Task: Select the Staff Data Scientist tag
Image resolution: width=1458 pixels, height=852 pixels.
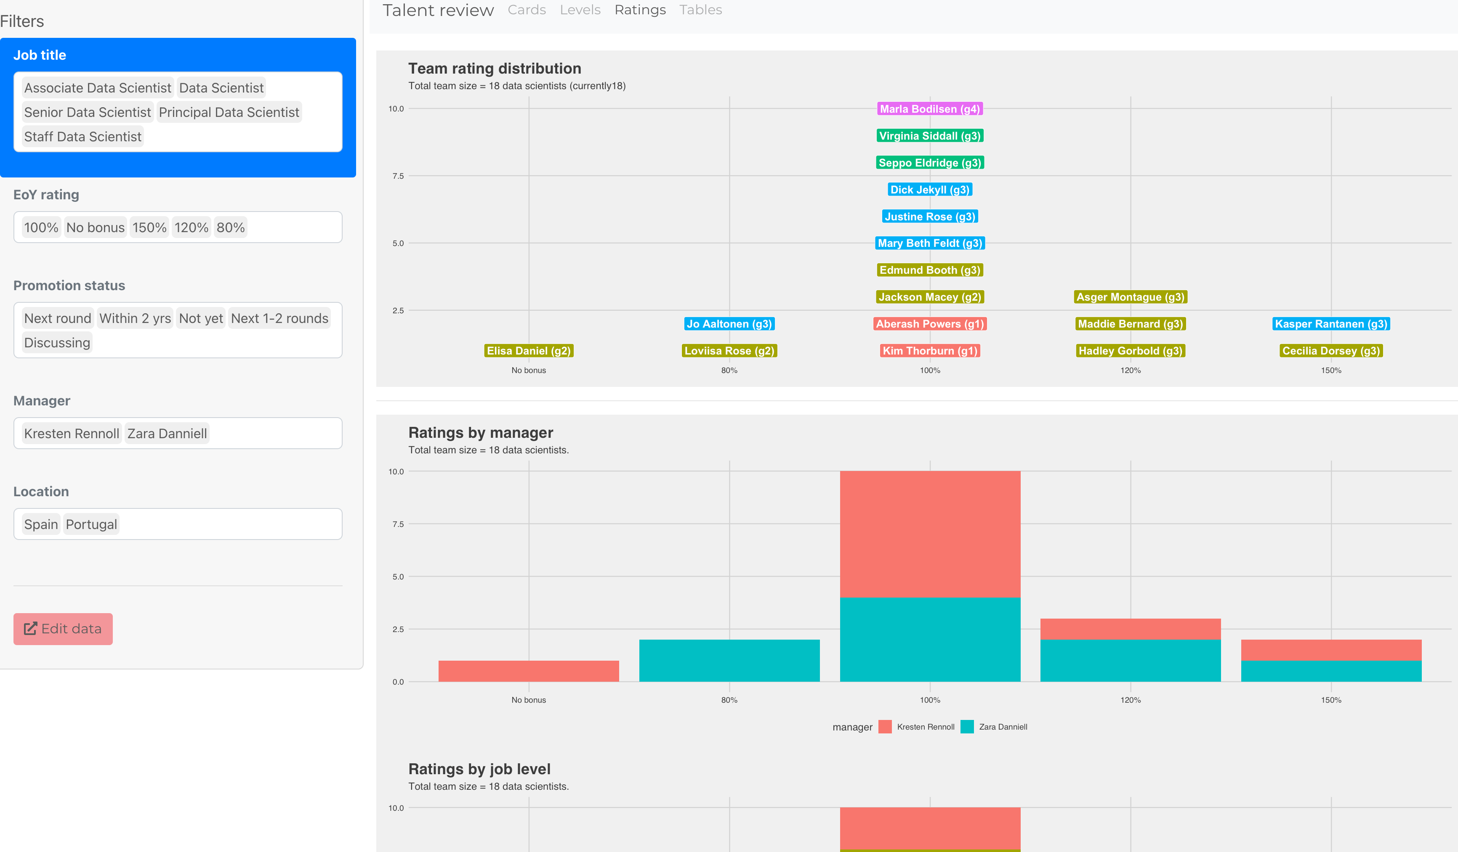Action: pos(83,136)
